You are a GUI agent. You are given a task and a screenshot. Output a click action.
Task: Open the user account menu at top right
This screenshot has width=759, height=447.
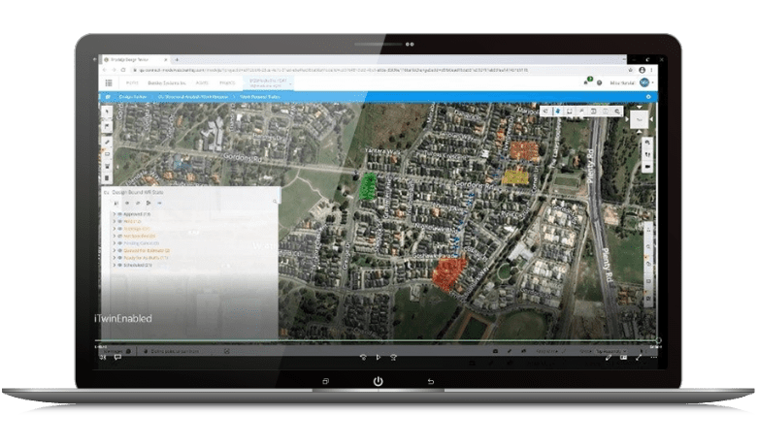click(x=644, y=83)
